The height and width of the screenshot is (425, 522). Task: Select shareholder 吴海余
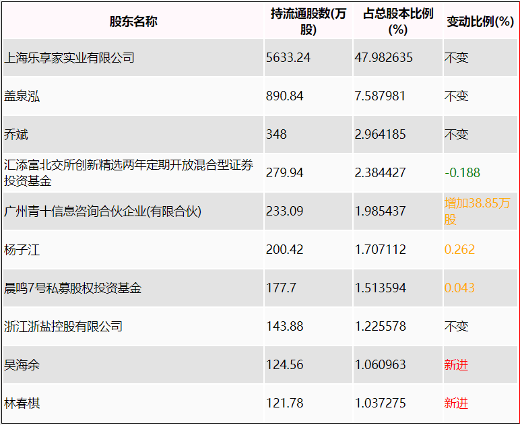point(22,365)
